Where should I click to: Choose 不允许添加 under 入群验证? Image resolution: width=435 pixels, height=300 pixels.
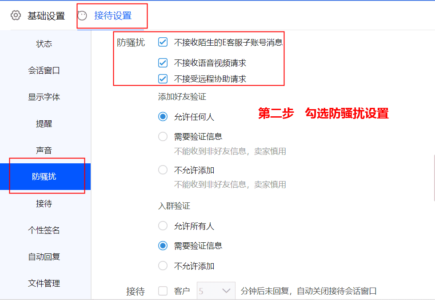coord(163,265)
